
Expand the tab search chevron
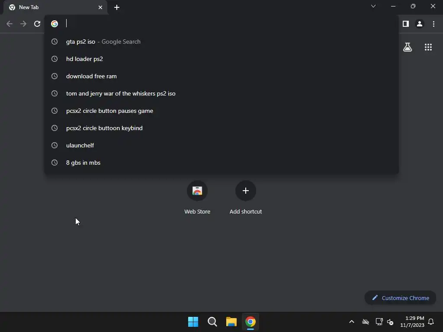(373, 6)
